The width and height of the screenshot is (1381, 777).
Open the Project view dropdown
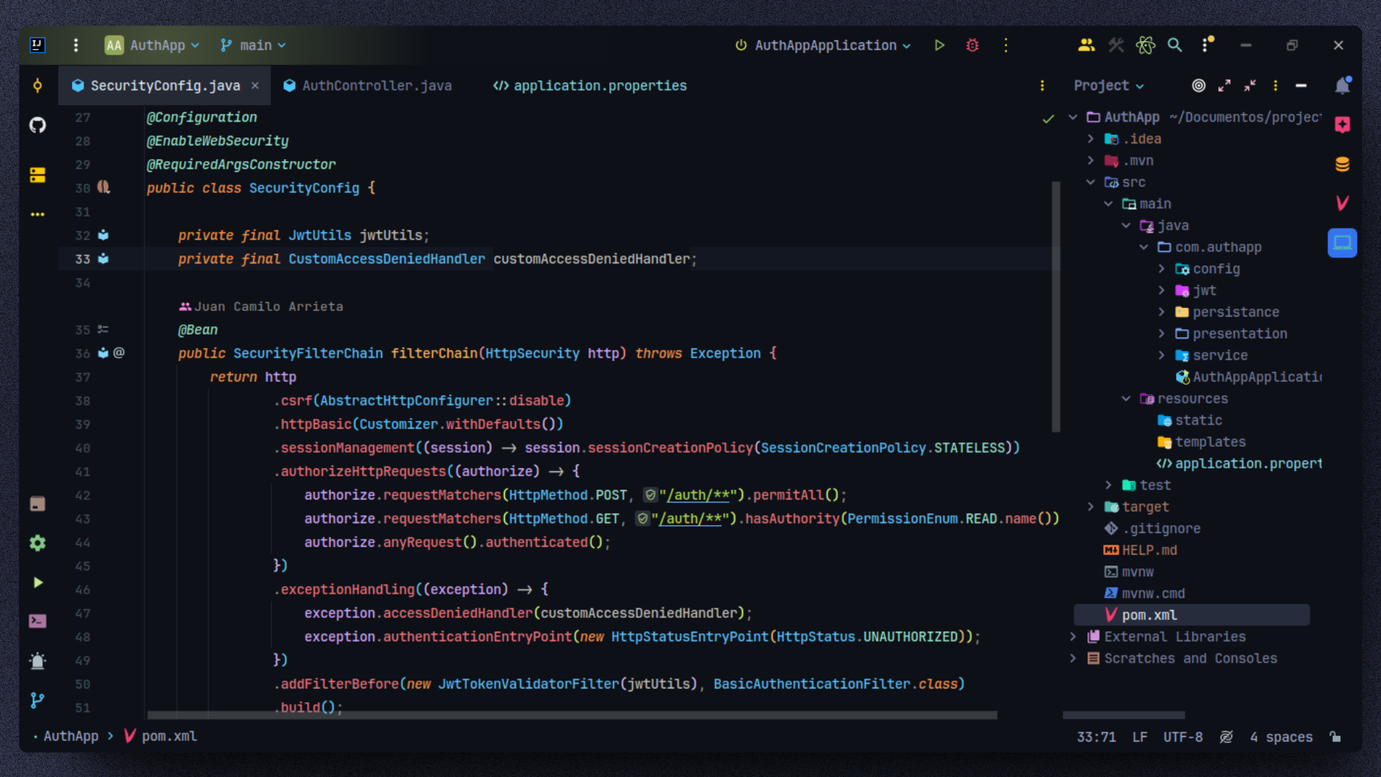pyautogui.click(x=1108, y=86)
